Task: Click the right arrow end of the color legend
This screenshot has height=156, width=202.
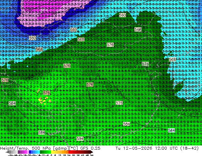Action: [x=92, y=152]
